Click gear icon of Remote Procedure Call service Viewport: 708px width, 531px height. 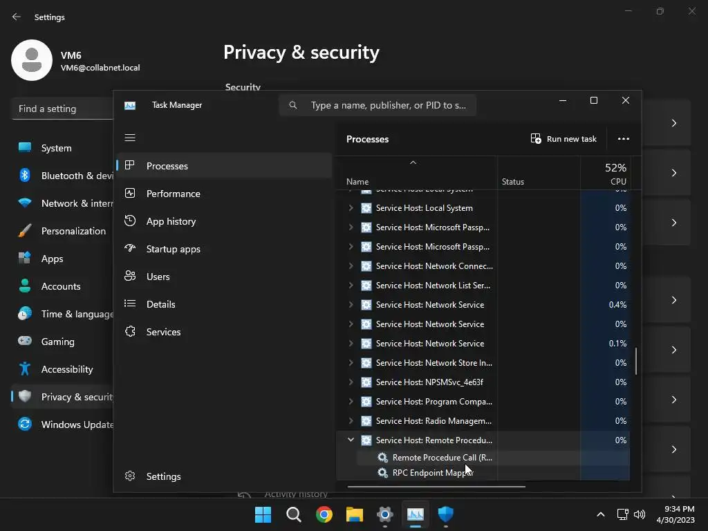click(382, 458)
